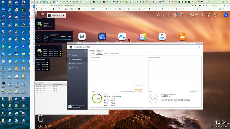Open background tasks icon in NAS toolbar

(x=168, y=15)
